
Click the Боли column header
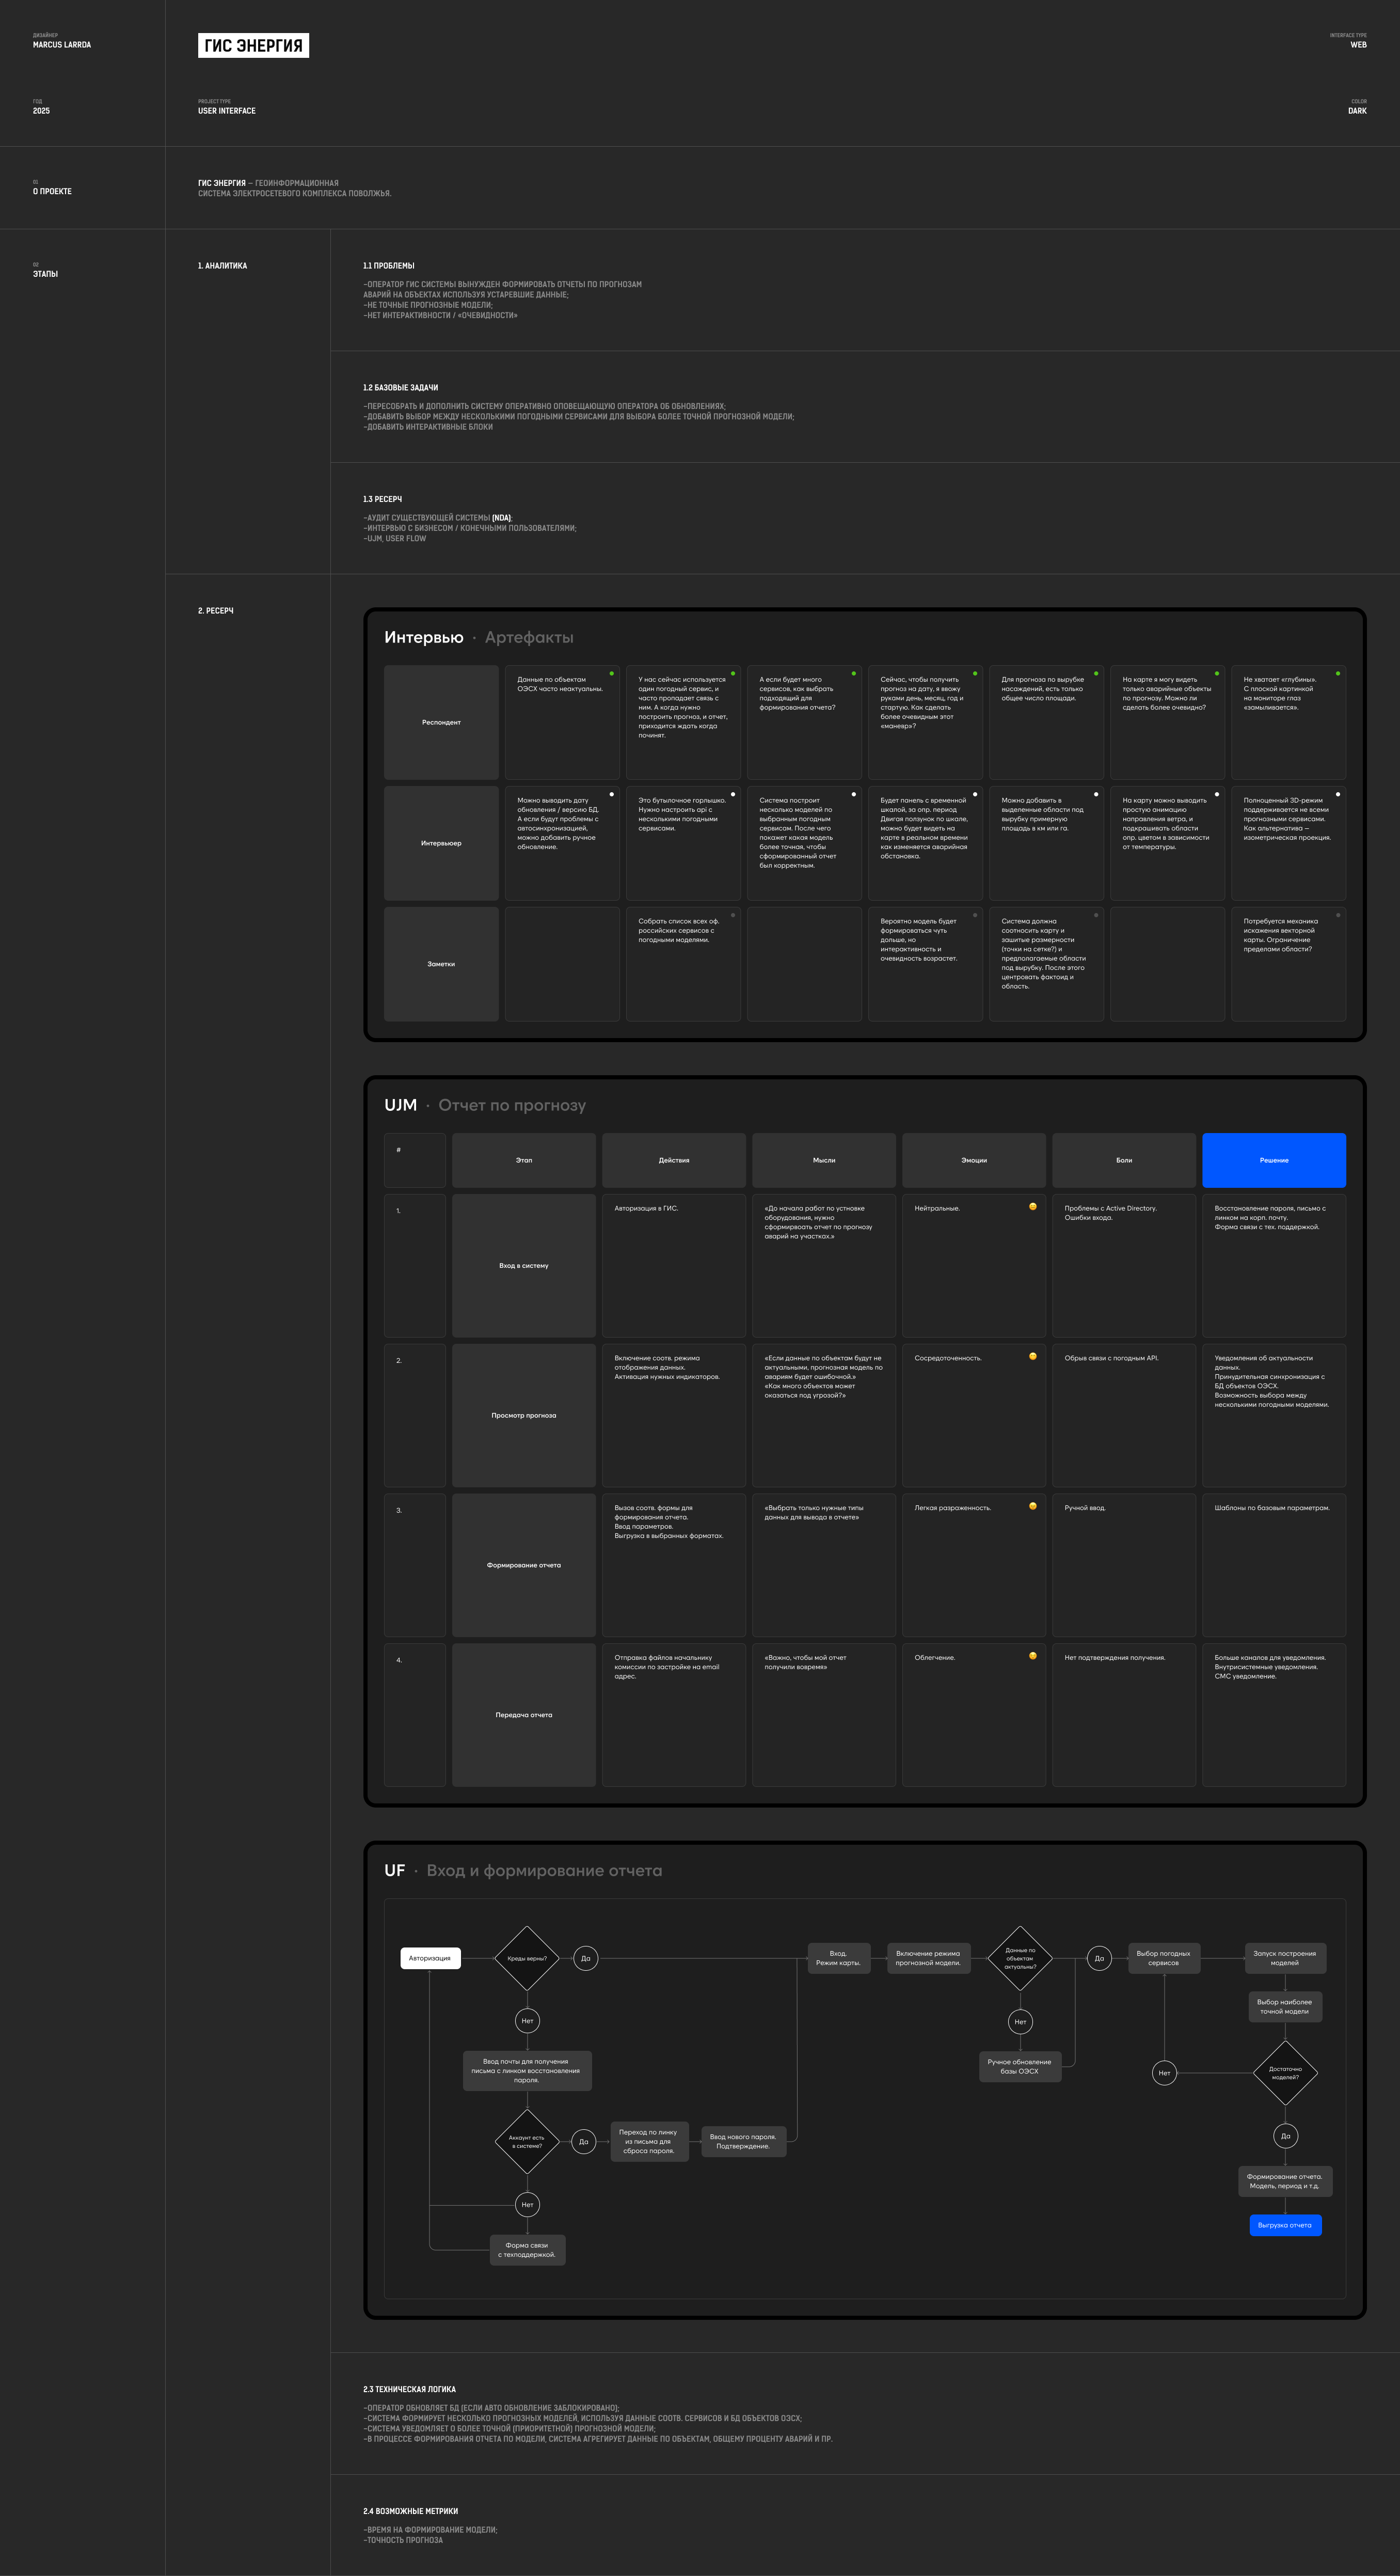click(x=1123, y=1160)
